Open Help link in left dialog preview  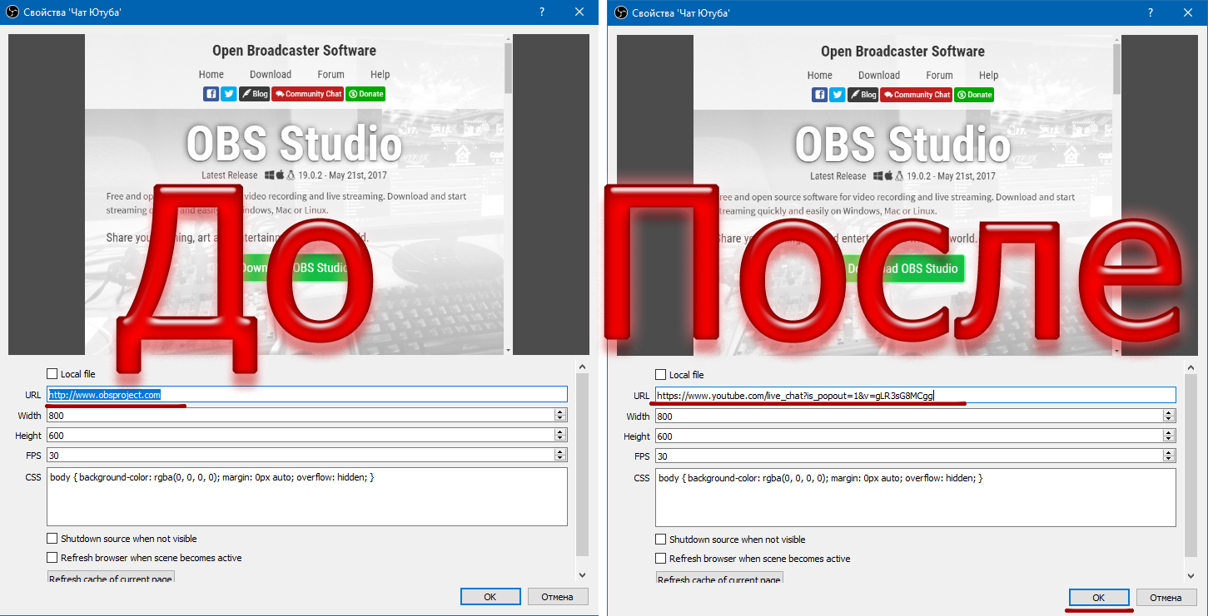380,74
